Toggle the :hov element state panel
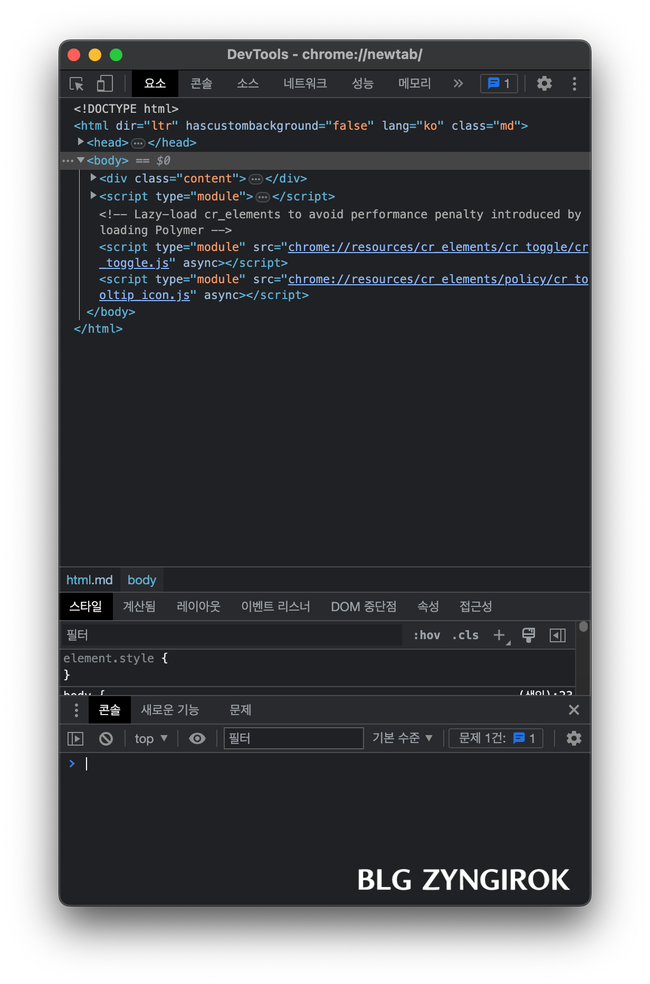This screenshot has height=984, width=650. 427,635
